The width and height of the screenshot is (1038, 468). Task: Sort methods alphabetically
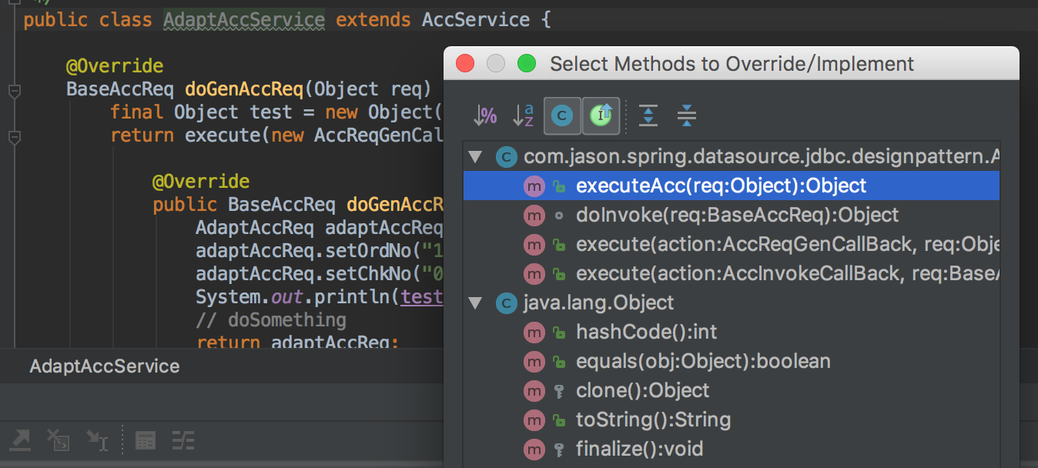524,116
